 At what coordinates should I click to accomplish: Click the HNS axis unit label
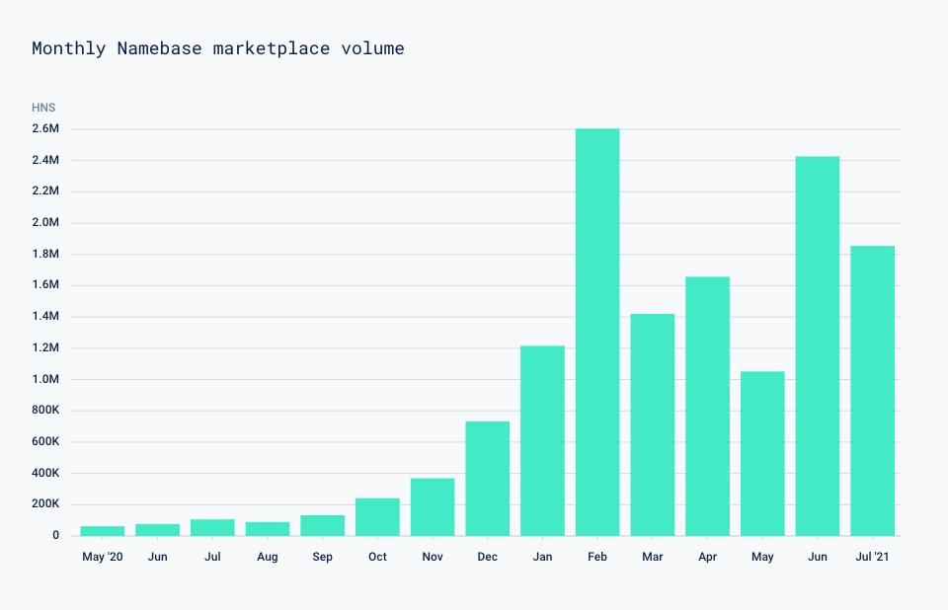(x=43, y=108)
